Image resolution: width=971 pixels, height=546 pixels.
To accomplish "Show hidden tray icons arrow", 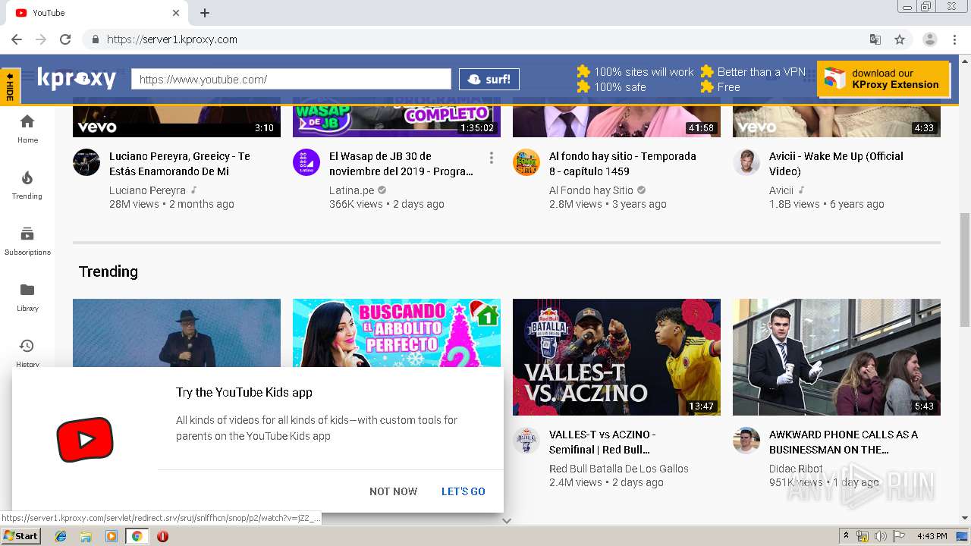I will [846, 536].
